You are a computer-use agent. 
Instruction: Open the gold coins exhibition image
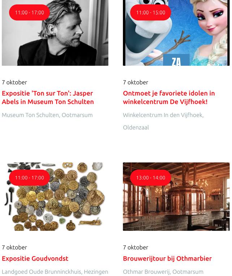(55, 196)
